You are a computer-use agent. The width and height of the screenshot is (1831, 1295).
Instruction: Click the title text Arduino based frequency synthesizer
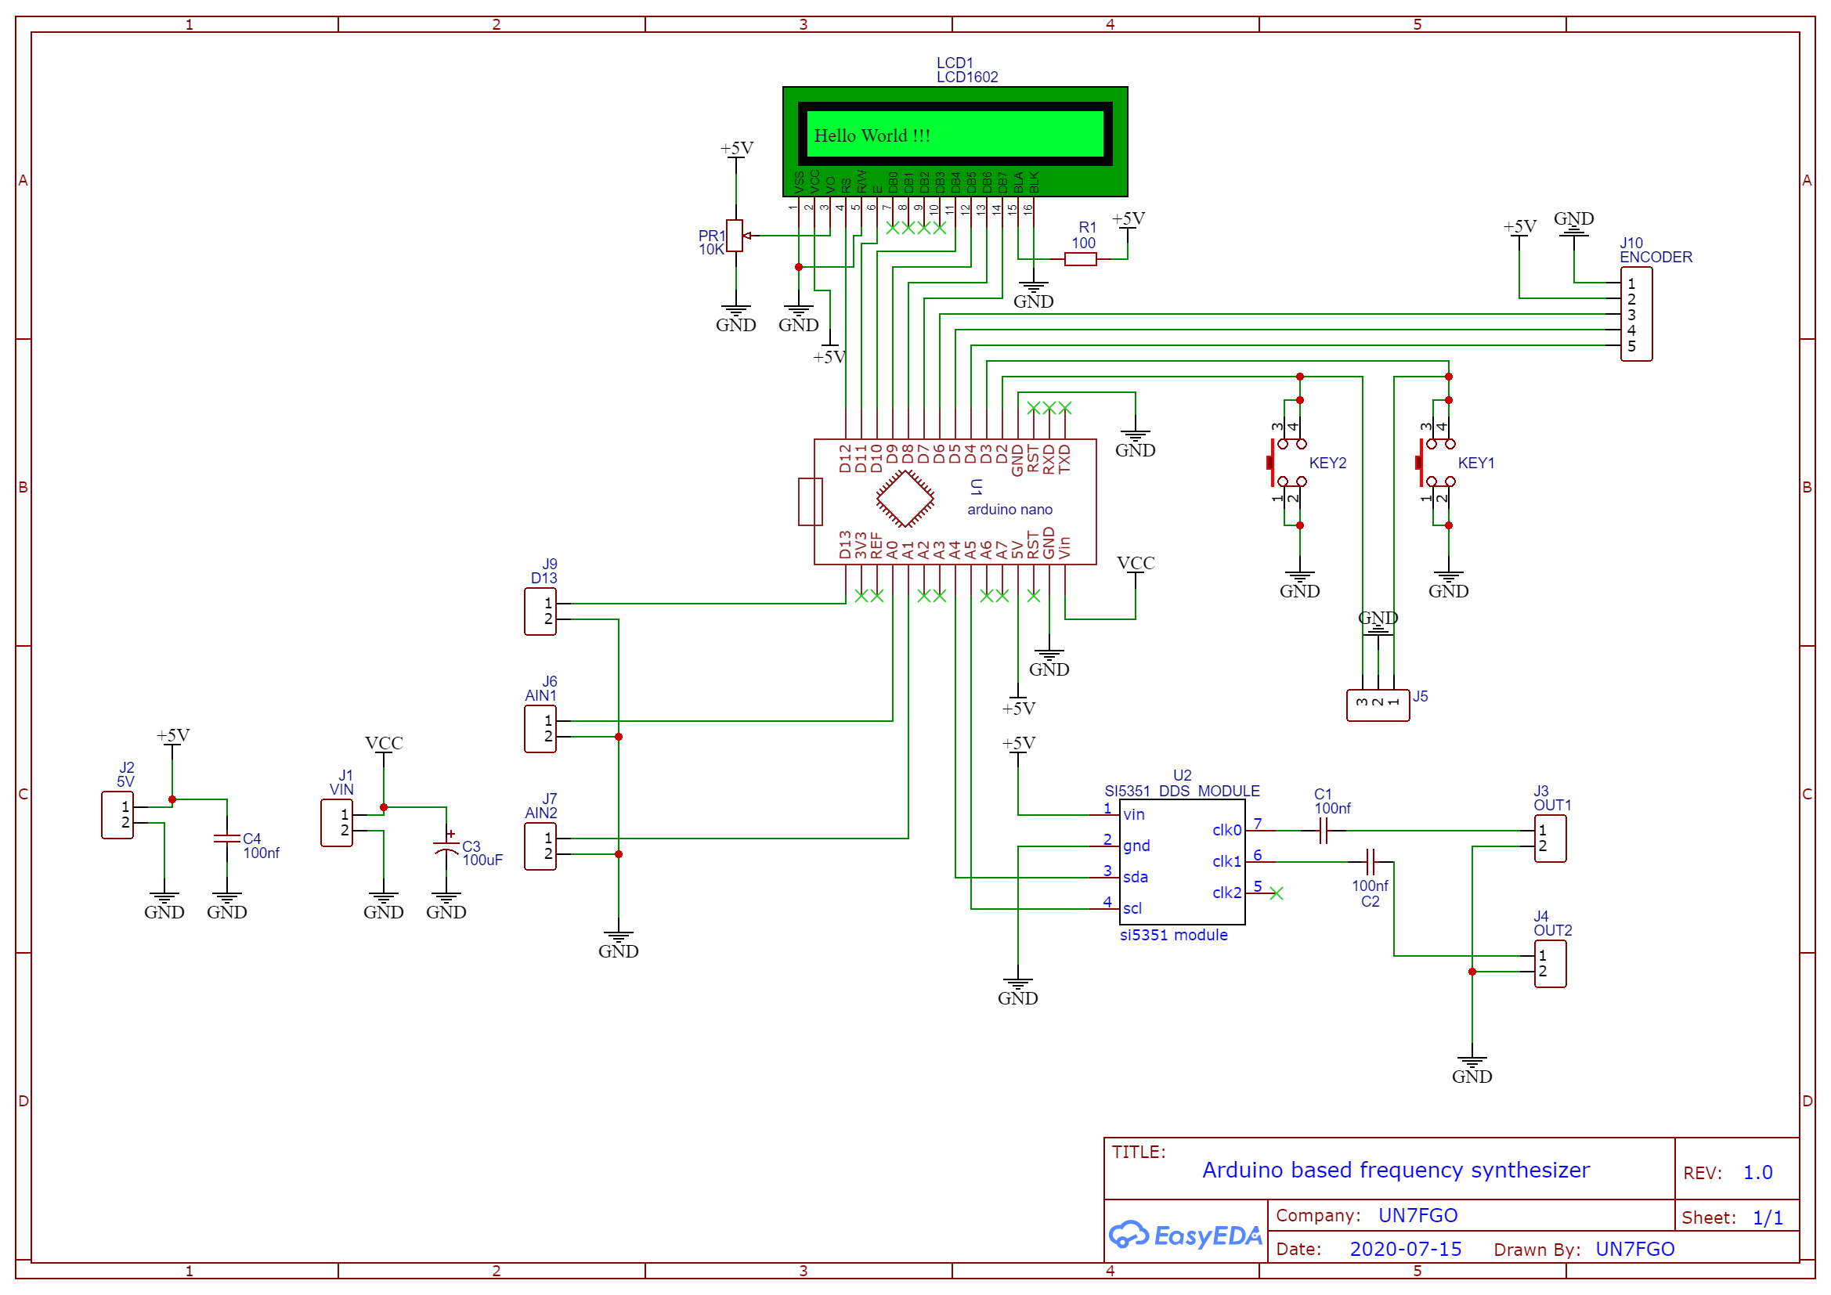coord(1396,1170)
